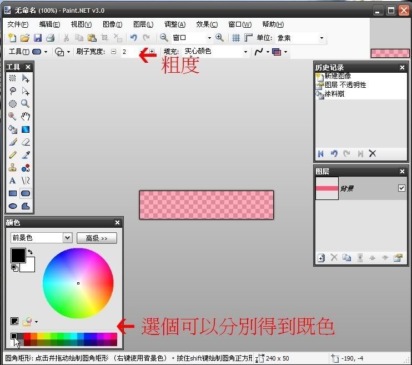The image size is (412, 365).
Task: Select the Color Picker eyedropper tool
Action: coord(26,154)
